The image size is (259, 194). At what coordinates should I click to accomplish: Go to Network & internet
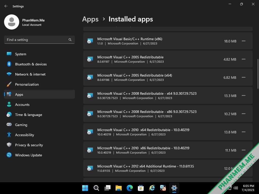tap(39, 74)
